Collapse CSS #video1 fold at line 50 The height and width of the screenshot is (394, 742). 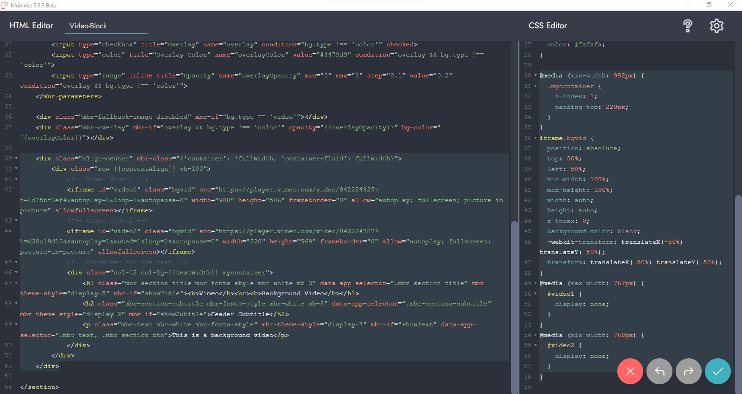pyautogui.click(x=536, y=293)
